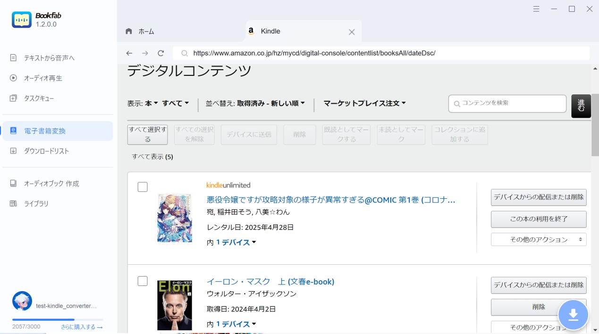Screen dimensions: 599x334
Task: Click the browser back arrow icon
Action: pos(129,53)
